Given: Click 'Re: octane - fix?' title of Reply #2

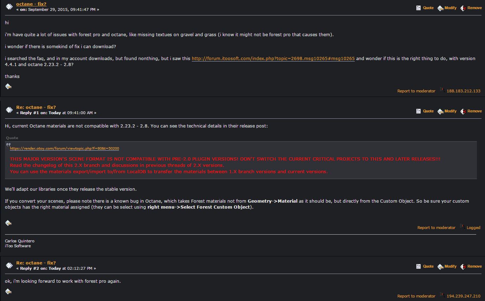Looking at the screenshot, I should point(36,263).
